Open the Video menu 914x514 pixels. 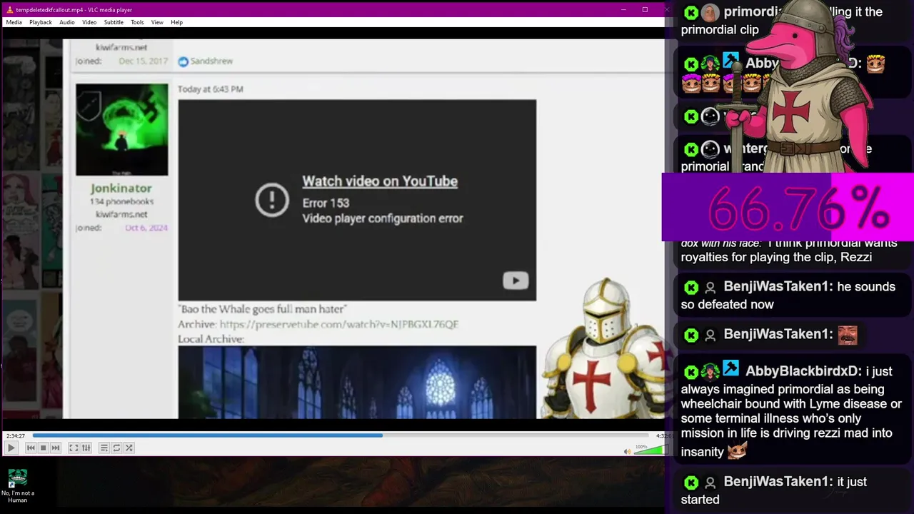(x=89, y=22)
